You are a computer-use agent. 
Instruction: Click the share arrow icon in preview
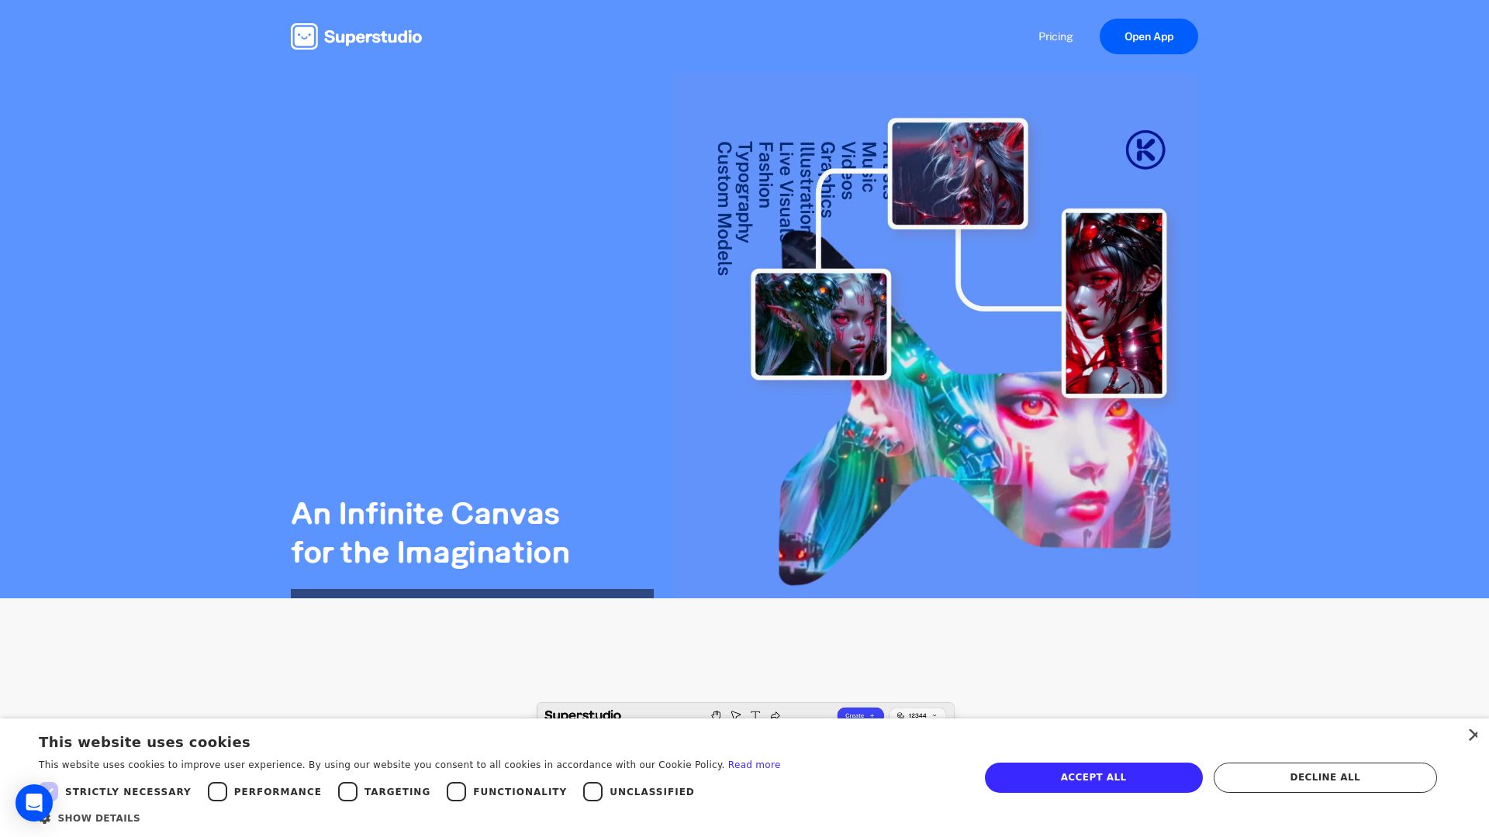[x=776, y=715]
